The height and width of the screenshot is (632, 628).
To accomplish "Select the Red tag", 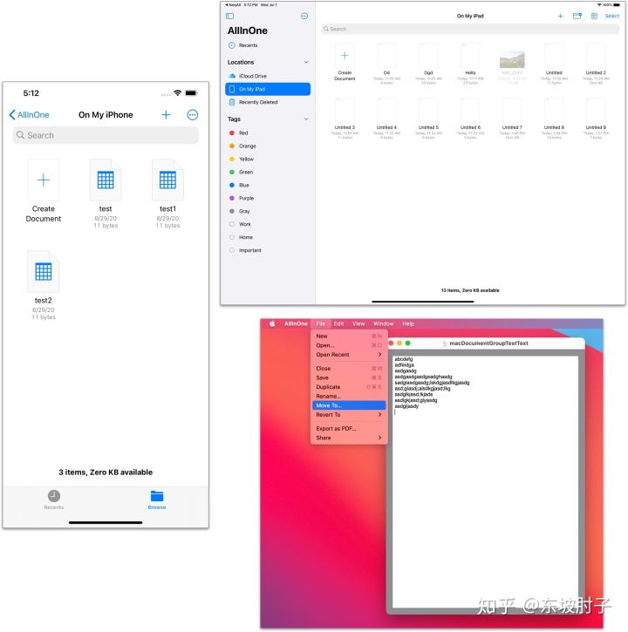I will (x=268, y=133).
